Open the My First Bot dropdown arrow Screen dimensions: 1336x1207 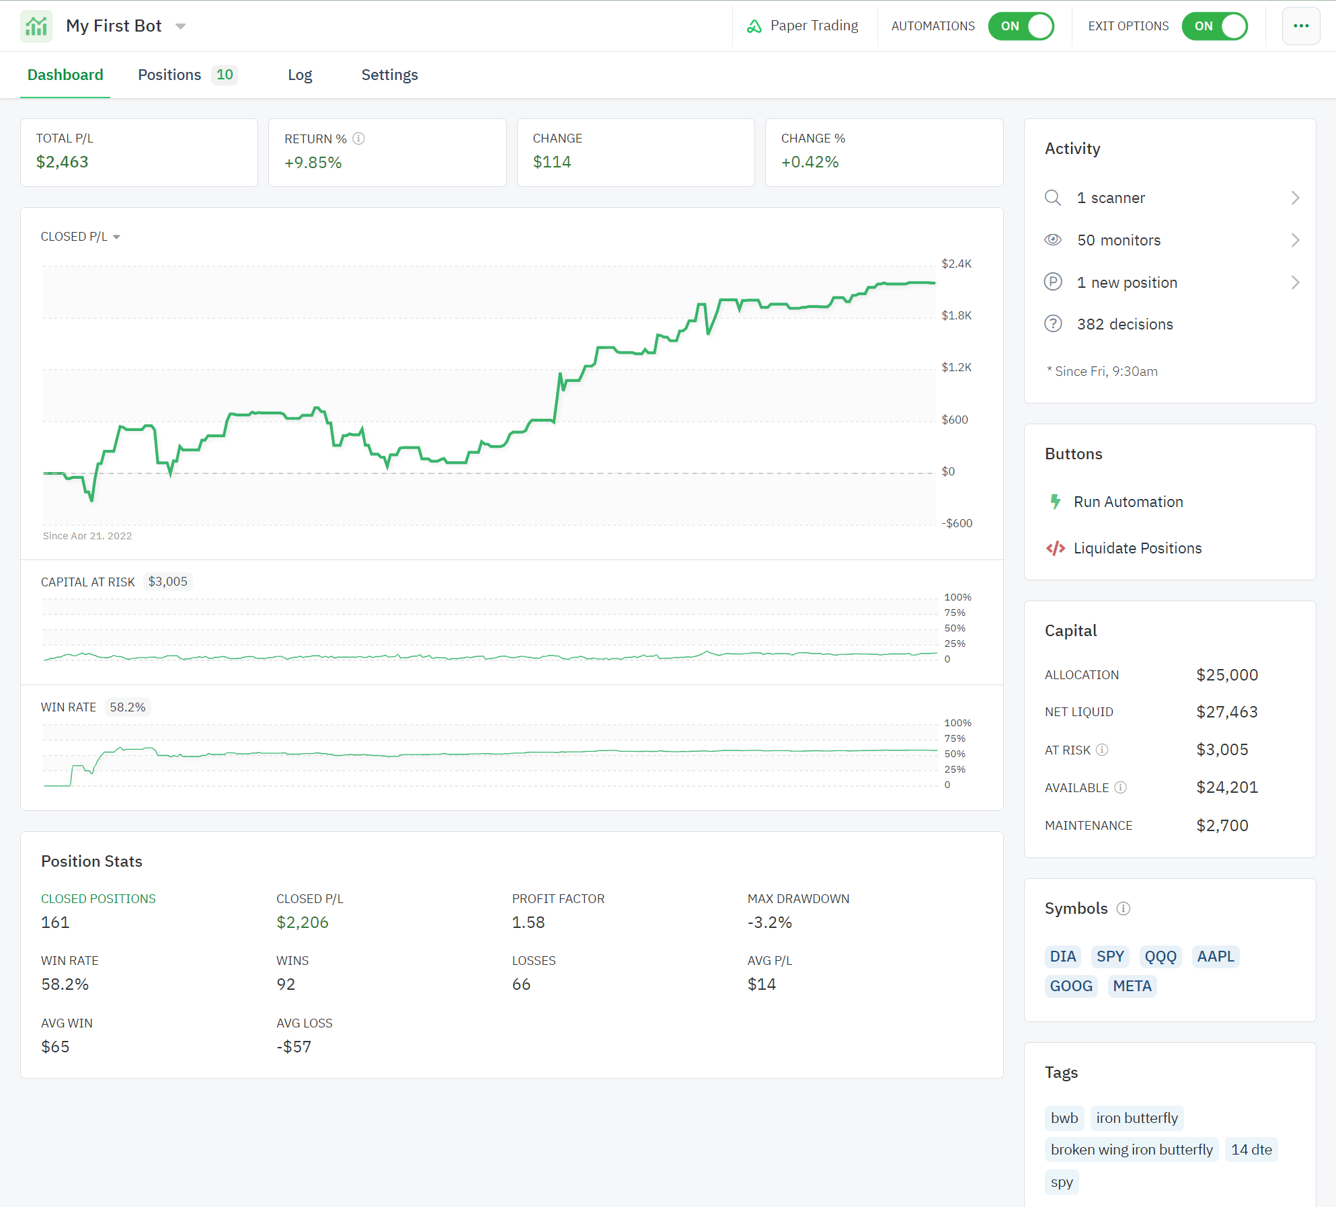coord(180,26)
